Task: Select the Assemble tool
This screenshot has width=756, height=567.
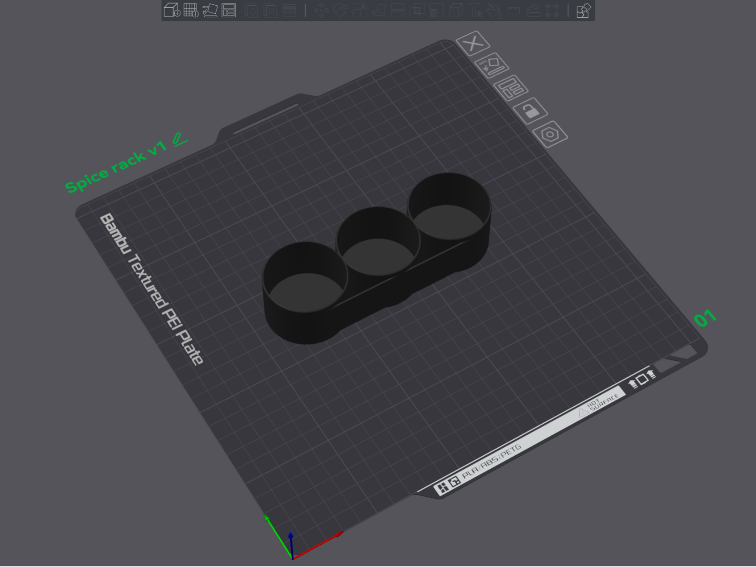Action: click(x=533, y=10)
